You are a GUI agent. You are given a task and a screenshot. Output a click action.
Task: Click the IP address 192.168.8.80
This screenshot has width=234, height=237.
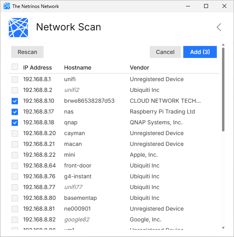click(x=39, y=198)
